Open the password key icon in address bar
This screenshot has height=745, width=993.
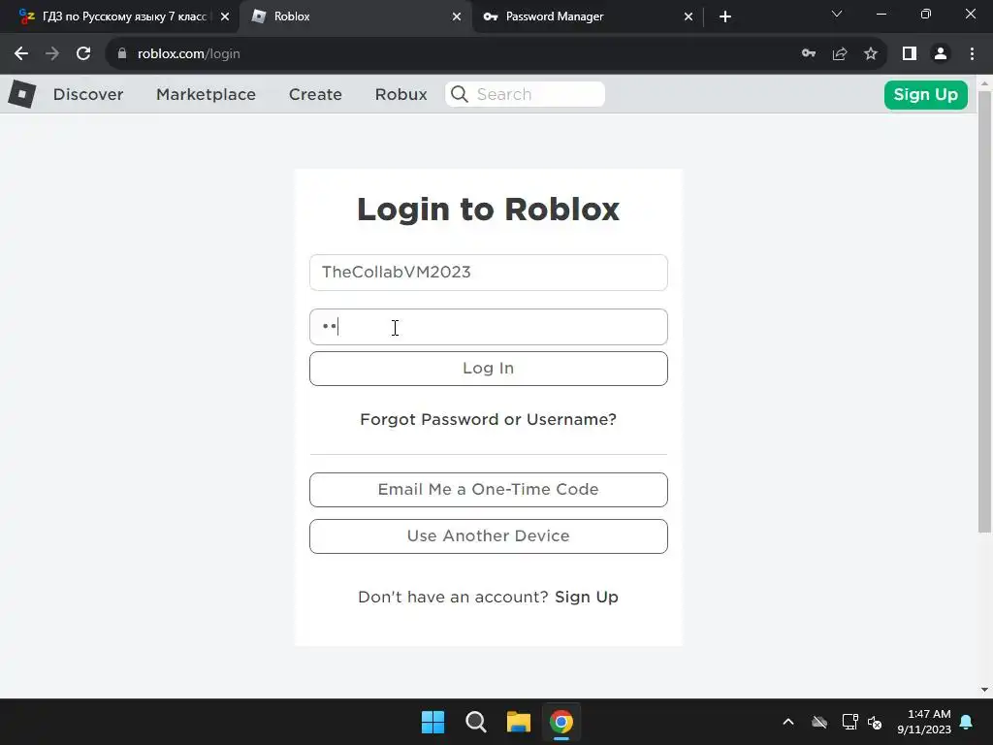point(809,54)
